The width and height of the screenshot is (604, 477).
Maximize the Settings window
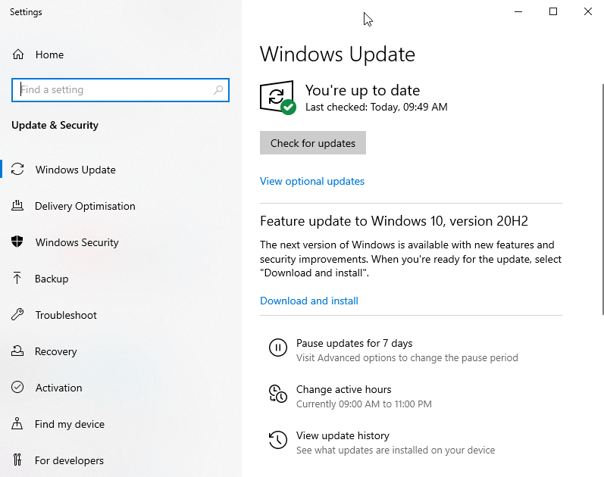553,11
